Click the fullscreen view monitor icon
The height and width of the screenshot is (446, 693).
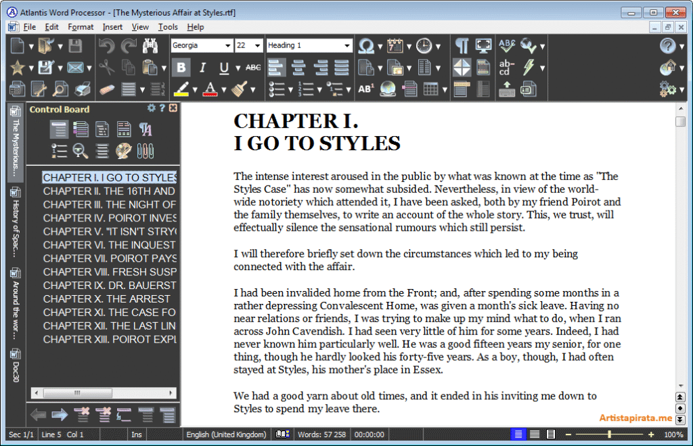(483, 46)
